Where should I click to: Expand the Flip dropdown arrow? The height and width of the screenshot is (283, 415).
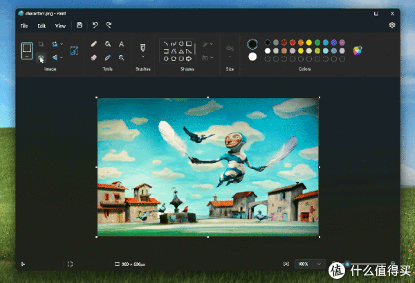pos(62,57)
